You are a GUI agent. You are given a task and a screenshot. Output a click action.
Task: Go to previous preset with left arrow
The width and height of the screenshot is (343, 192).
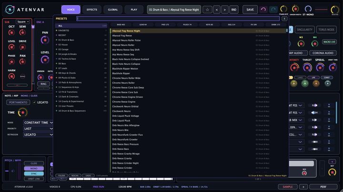click(x=217, y=10)
